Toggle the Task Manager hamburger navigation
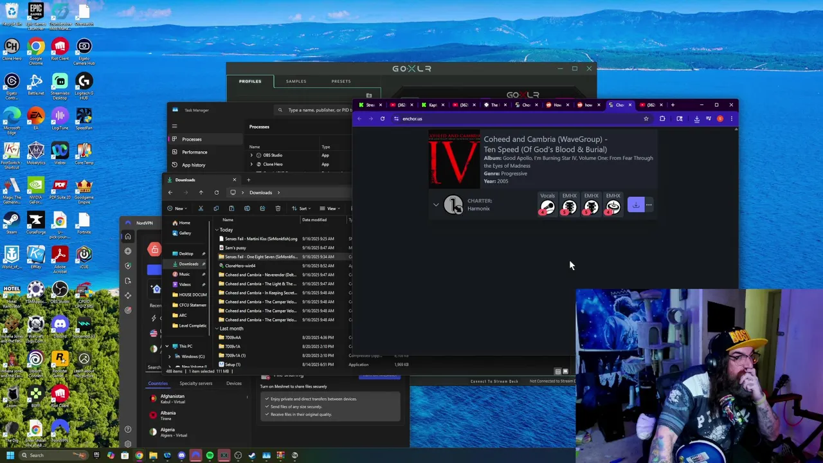The width and height of the screenshot is (823, 463). pyautogui.click(x=174, y=126)
